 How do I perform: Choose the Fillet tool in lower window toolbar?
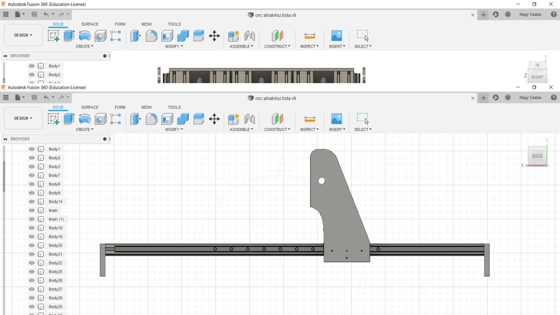[152, 119]
